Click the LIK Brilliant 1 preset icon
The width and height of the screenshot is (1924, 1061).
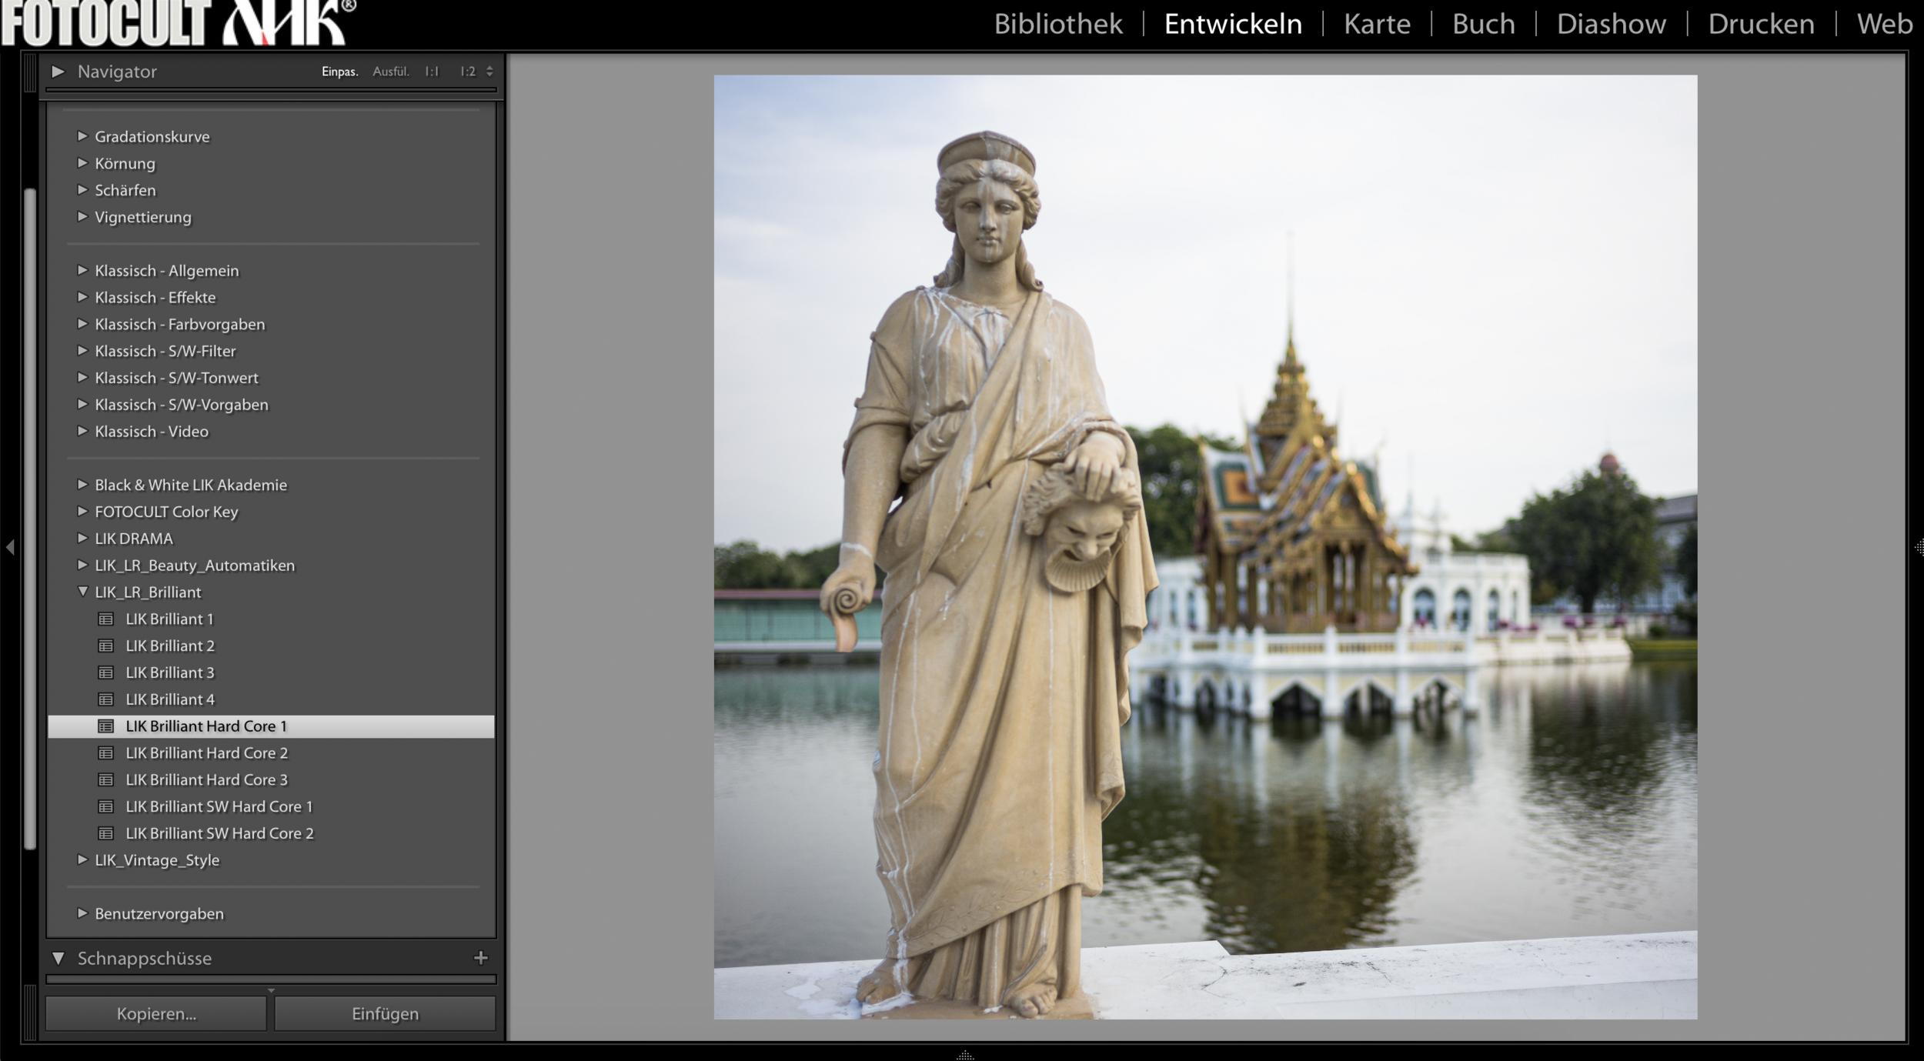coord(106,619)
